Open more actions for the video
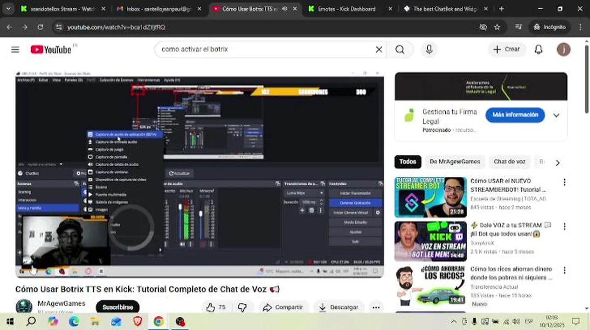Screen dimensions: 590x330 [x=376, y=307]
